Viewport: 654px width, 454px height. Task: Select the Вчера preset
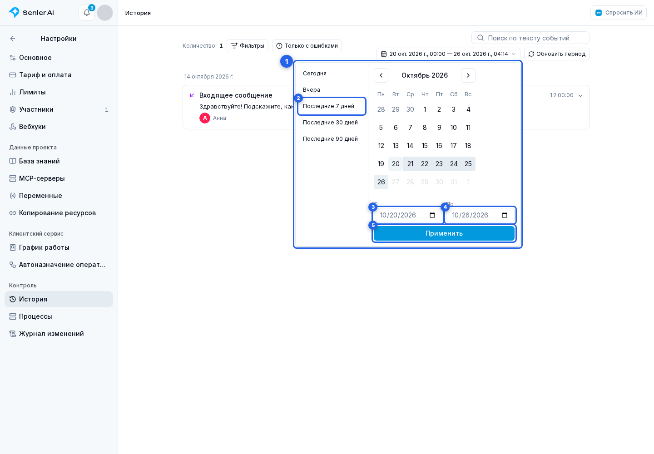[x=332, y=90]
